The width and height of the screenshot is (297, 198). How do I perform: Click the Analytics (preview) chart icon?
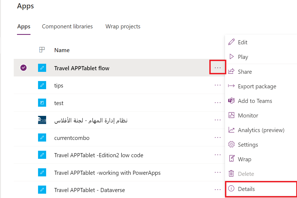tap(231, 130)
